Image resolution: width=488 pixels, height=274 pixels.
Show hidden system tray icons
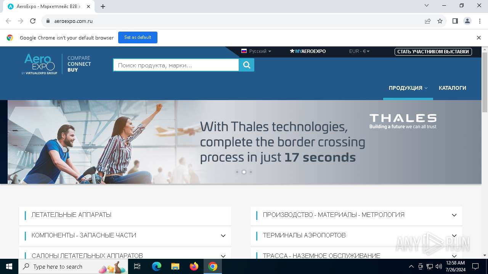[411, 266]
